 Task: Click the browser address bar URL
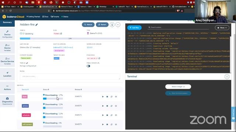[x=88, y=11]
